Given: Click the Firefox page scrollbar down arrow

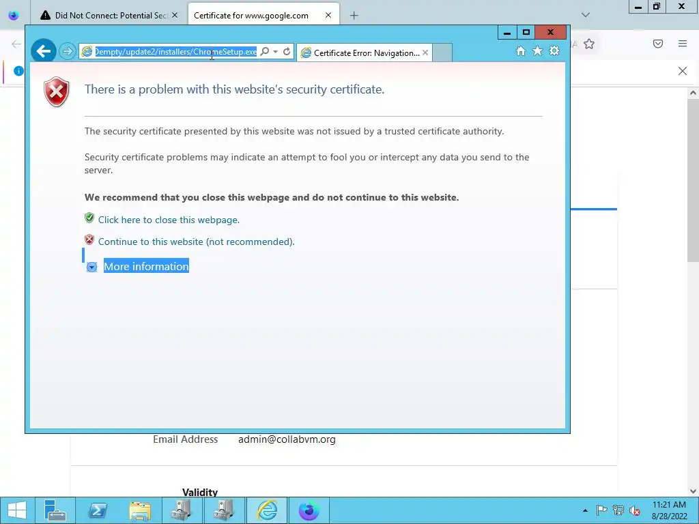Looking at the screenshot, I should [x=693, y=491].
